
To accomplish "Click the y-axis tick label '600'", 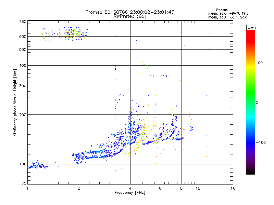I will [23, 37].
